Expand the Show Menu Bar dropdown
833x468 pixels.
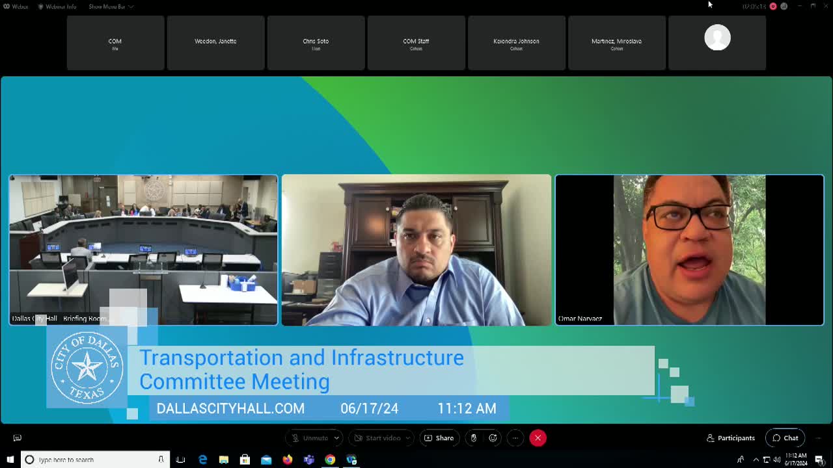click(x=111, y=6)
